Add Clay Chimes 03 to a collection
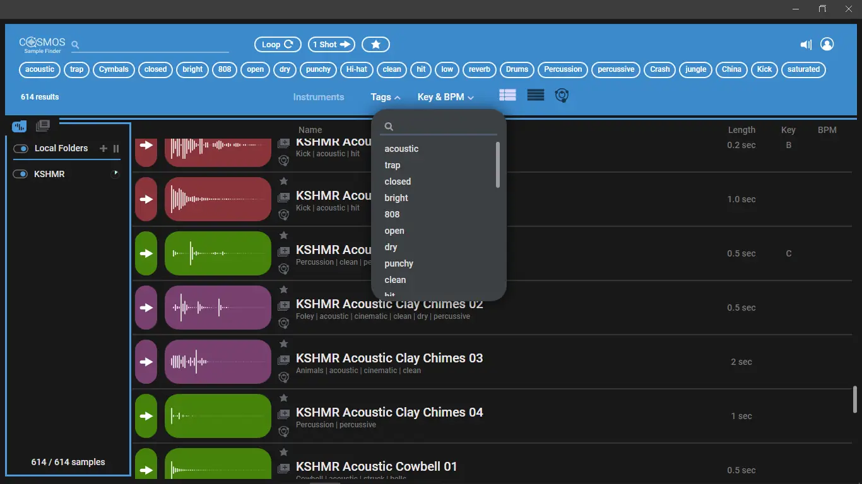The width and height of the screenshot is (862, 484). tap(284, 360)
